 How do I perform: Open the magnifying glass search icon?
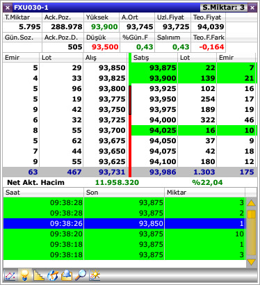(81, 276)
